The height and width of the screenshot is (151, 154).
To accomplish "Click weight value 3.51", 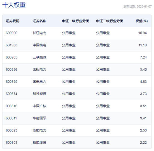I will [143, 106].
